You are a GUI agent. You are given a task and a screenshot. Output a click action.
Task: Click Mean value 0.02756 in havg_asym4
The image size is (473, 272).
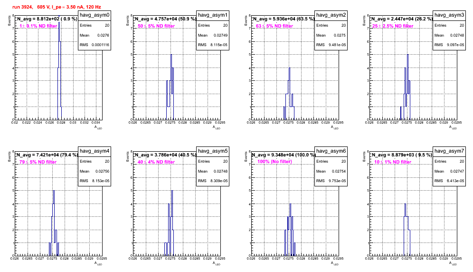[103, 171]
